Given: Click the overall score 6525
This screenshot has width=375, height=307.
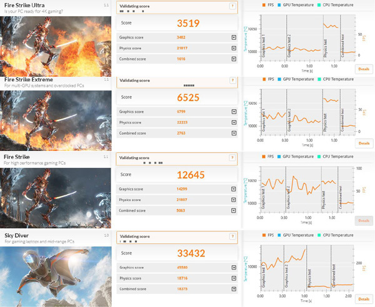Looking at the screenshot, I should pos(188,97).
